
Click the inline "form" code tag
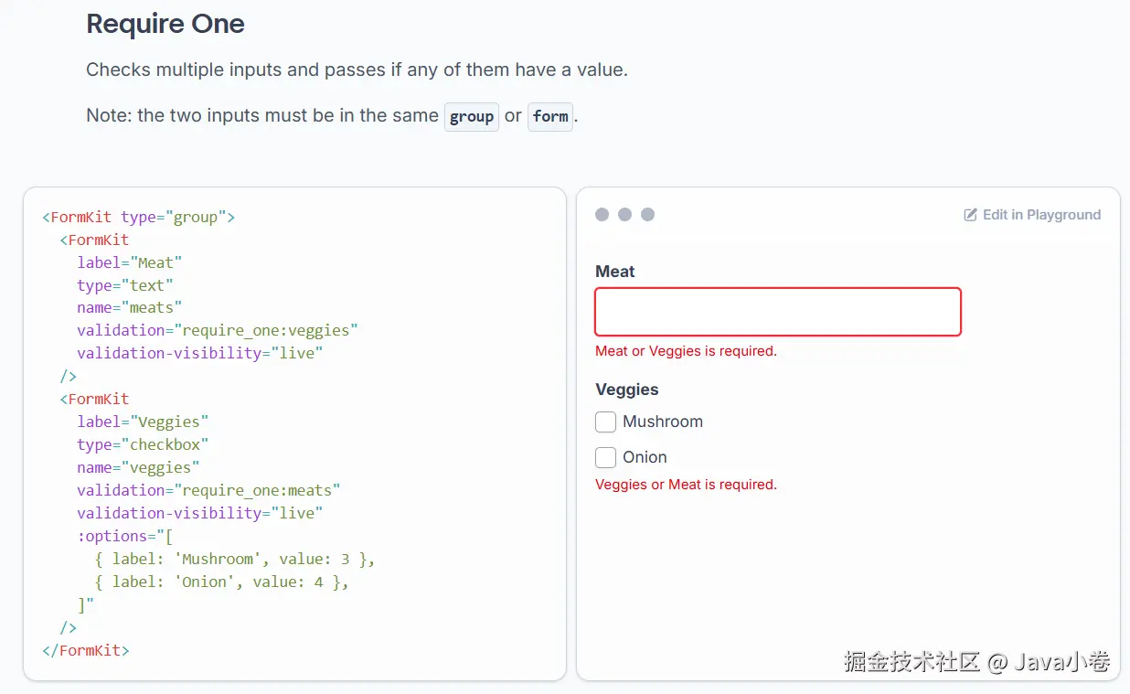tap(550, 117)
